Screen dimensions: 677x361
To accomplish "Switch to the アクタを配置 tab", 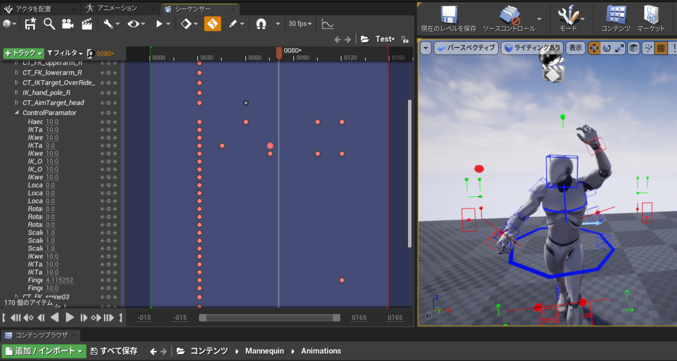I will tap(39, 8).
